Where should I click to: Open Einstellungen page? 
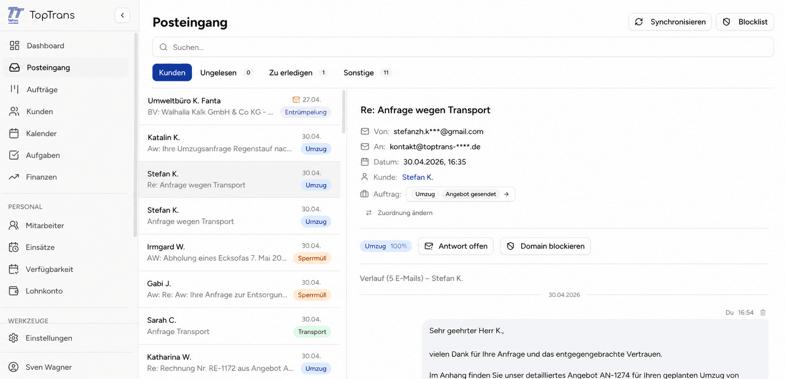click(x=65, y=338)
